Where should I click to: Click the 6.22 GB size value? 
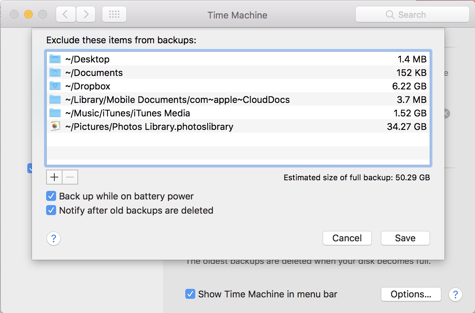coord(410,86)
